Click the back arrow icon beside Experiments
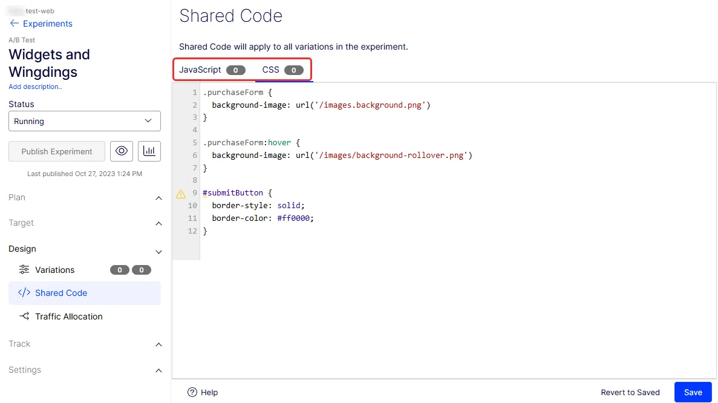 [14, 24]
